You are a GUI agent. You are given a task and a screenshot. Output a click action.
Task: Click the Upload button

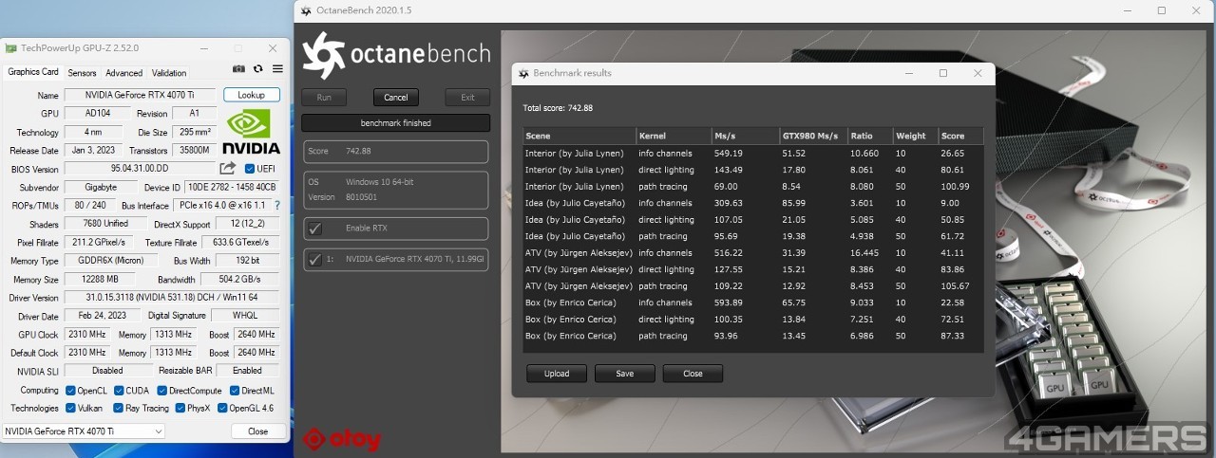(x=557, y=374)
